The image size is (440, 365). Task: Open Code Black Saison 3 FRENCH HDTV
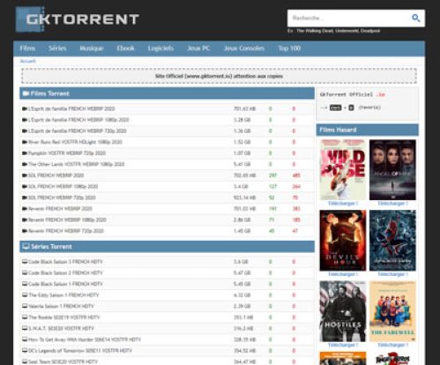[x=65, y=262]
